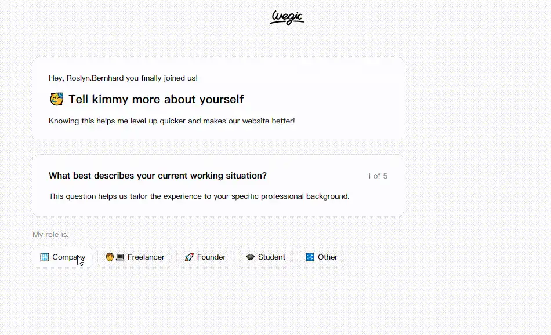This screenshot has height=335, width=551.
Task: Select Company as your role
Action: click(x=63, y=257)
